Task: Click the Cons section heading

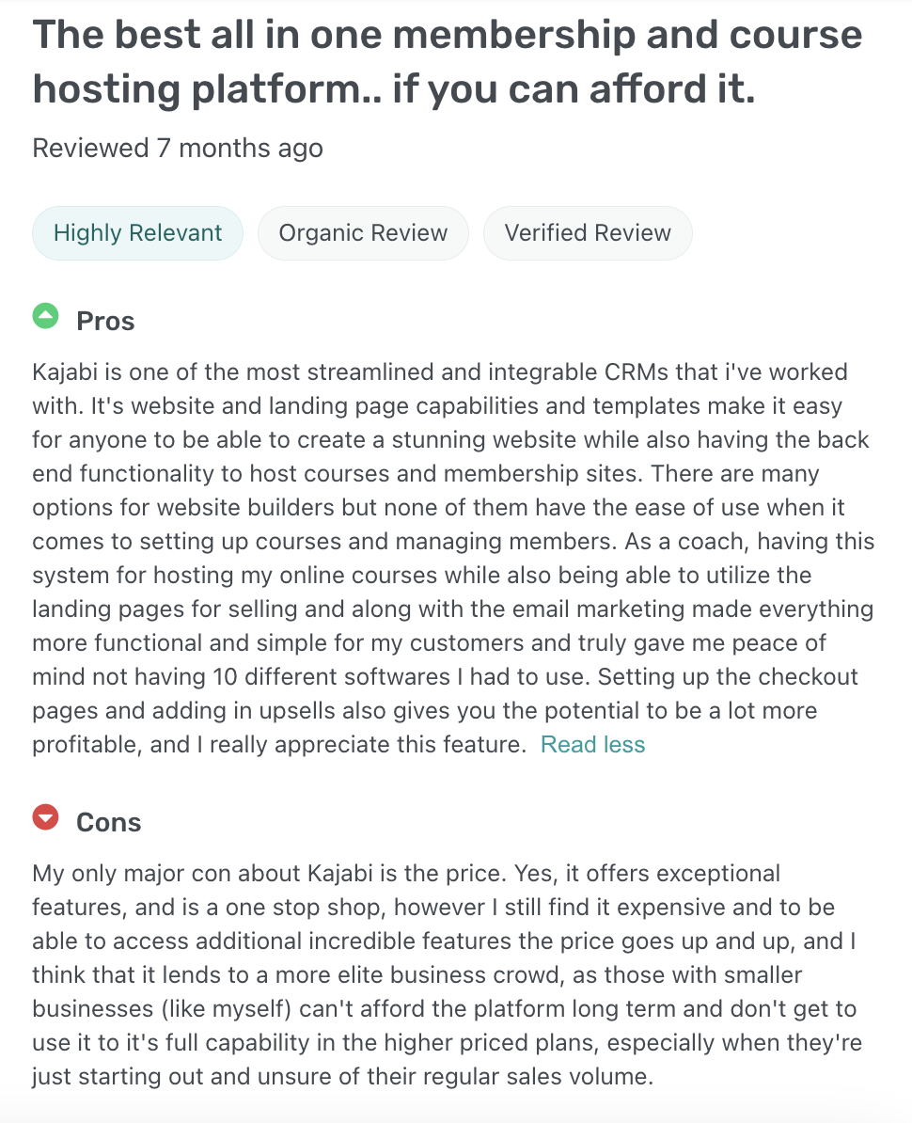Action: click(x=108, y=823)
